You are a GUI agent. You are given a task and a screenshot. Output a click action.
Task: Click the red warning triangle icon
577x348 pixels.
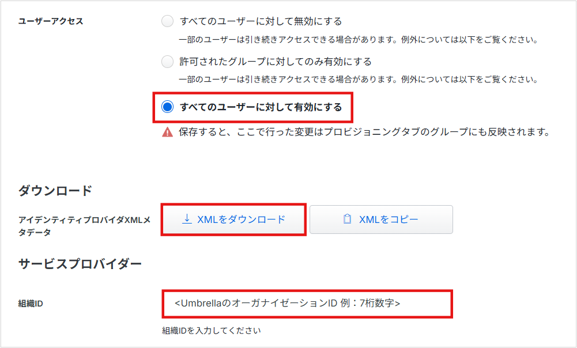pos(167,133)
